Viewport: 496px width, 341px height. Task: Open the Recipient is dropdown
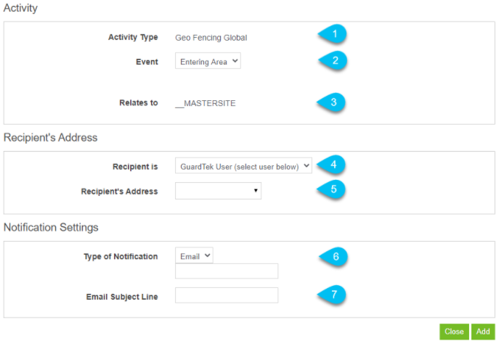243,165
